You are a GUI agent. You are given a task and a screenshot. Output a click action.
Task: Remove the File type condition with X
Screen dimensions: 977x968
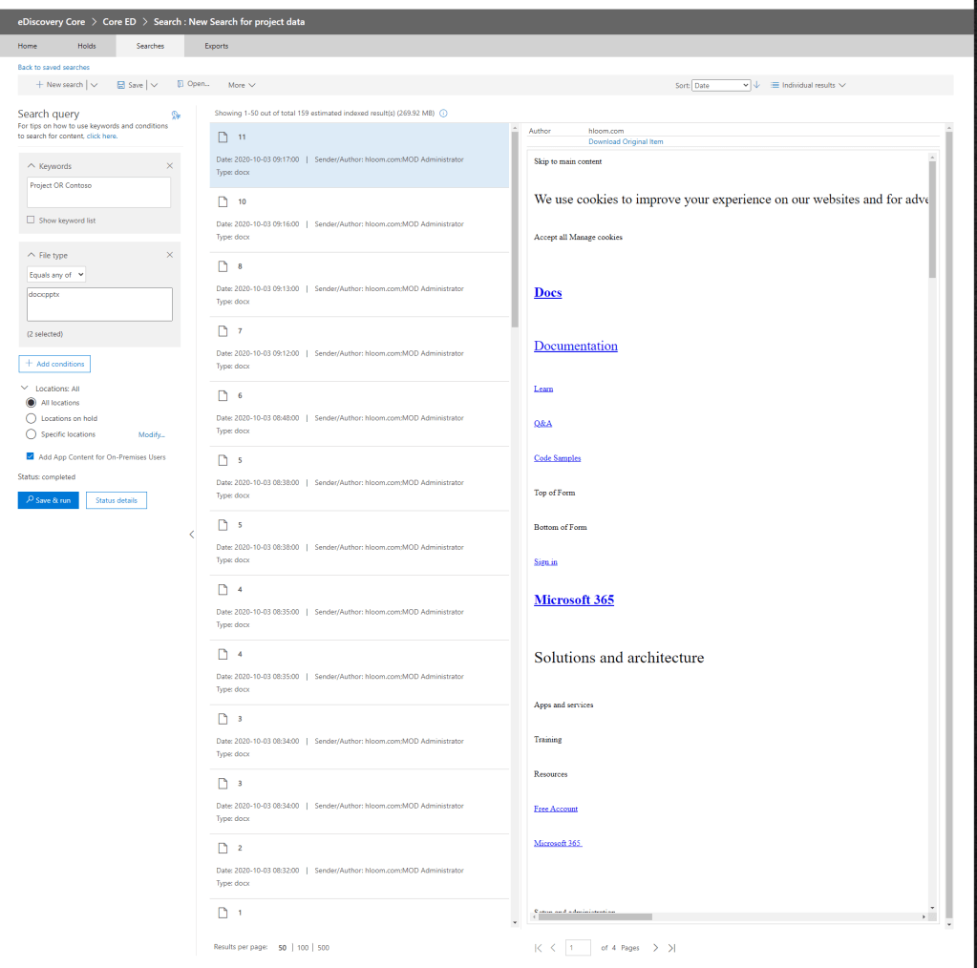pyautogui.click(x=170, y=255)
